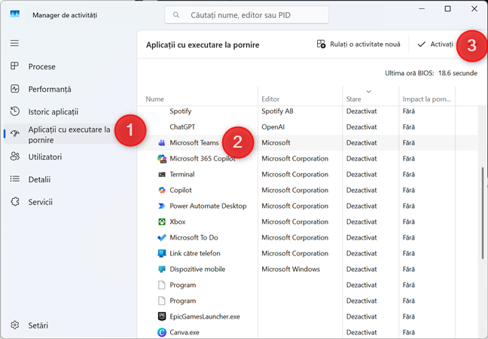Click the Setări gear icon
This screenshot has height=339, width=488.
[x=14, y=325]
